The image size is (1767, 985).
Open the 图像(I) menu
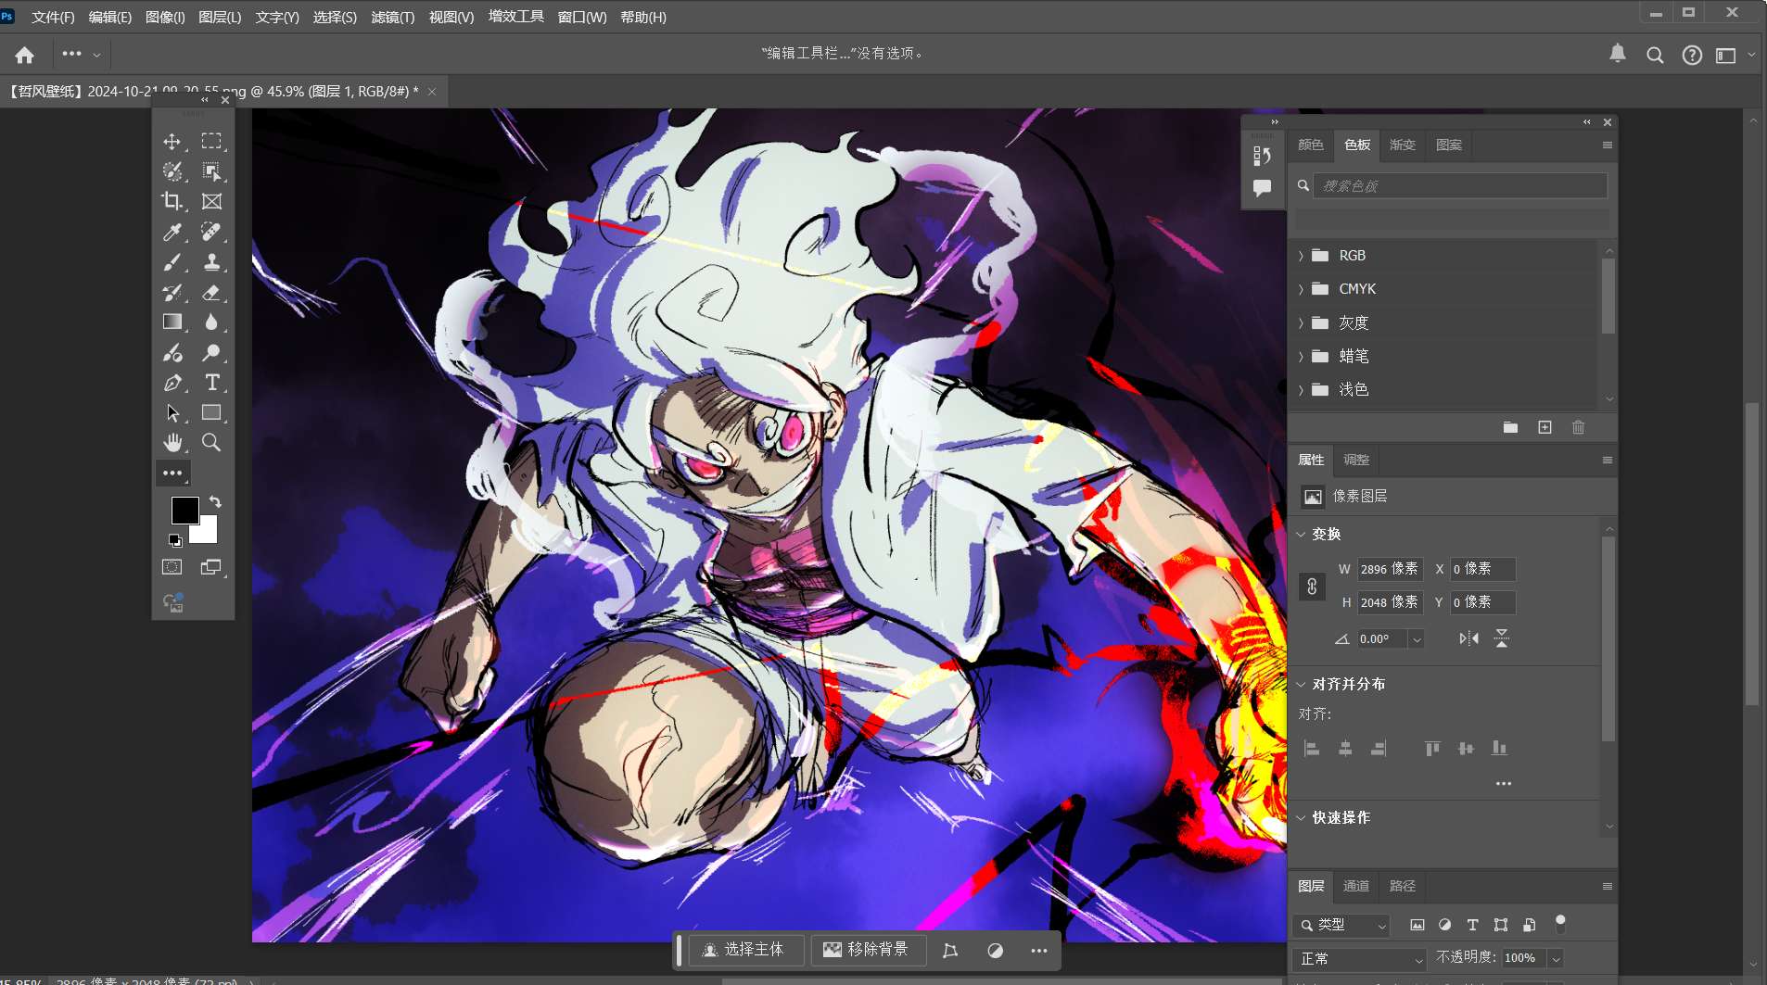click(x=165, y=18)
